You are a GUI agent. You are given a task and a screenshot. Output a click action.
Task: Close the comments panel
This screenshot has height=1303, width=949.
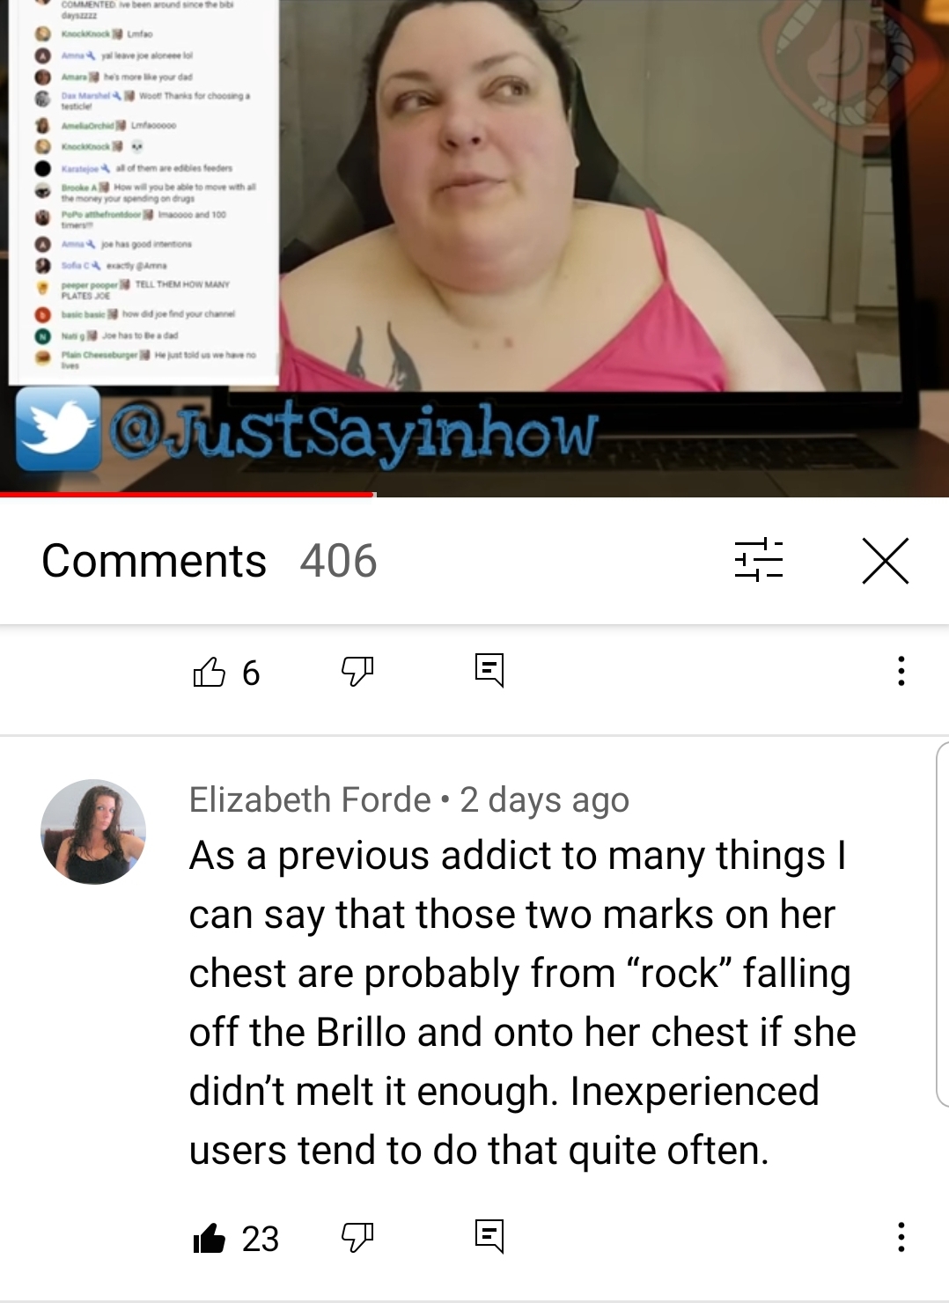pos(885,561)
